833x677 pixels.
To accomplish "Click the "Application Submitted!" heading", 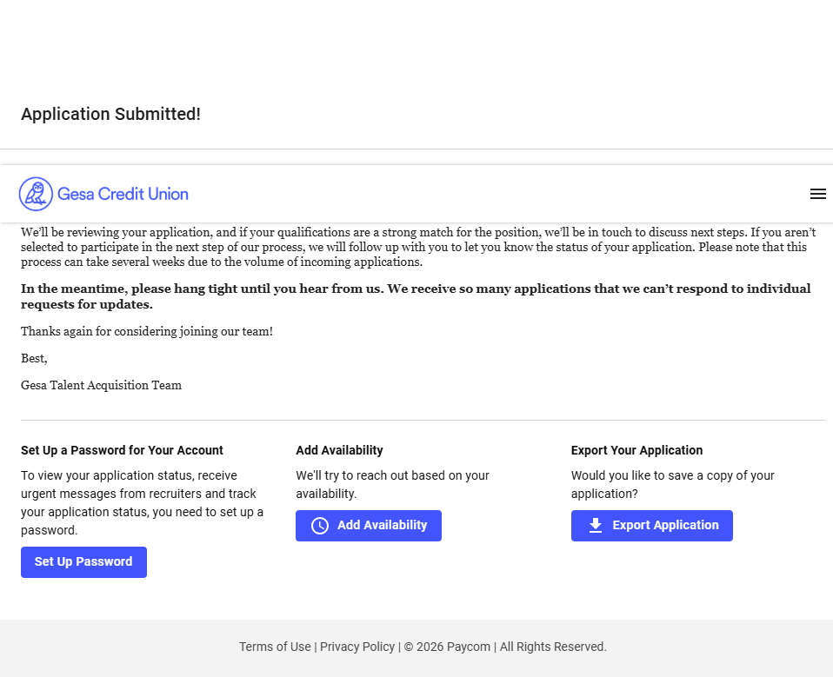I will click(x=110, y=114).
